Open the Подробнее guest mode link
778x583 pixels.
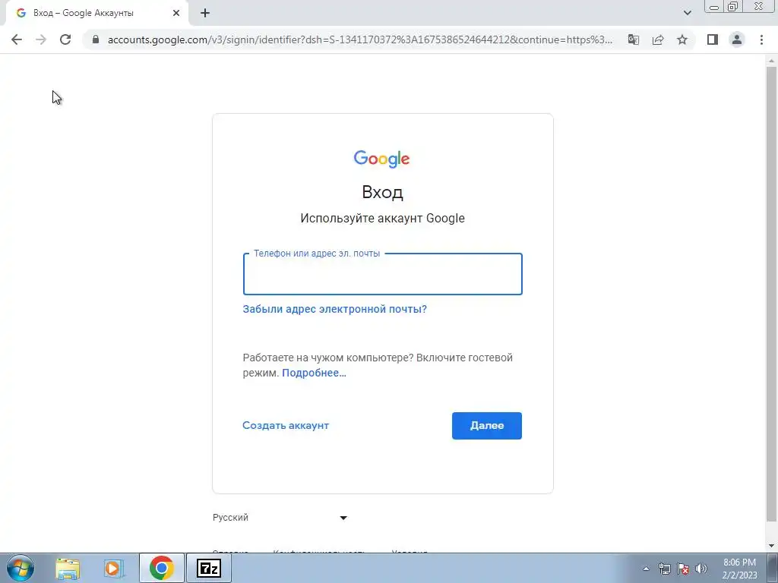click(x=314, y=373)
